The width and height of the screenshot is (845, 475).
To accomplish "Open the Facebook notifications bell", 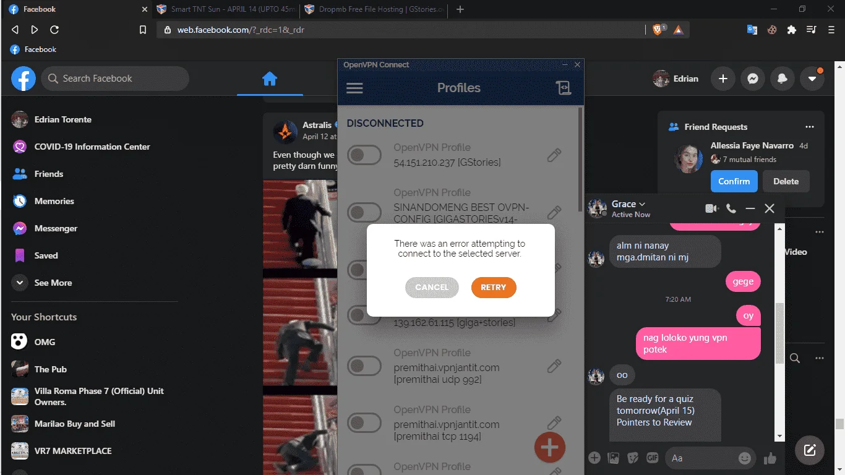I will tap(783, 79).
